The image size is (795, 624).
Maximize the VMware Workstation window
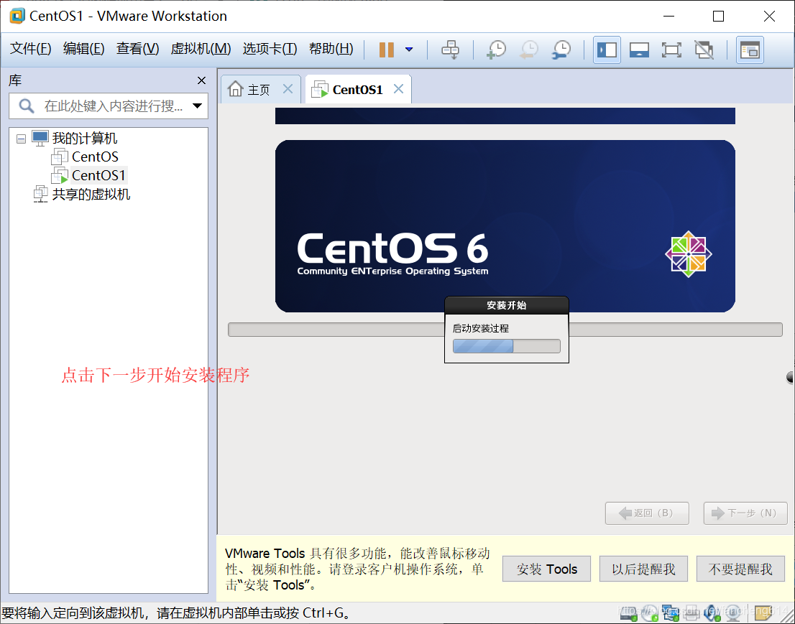tap(718, 17)
